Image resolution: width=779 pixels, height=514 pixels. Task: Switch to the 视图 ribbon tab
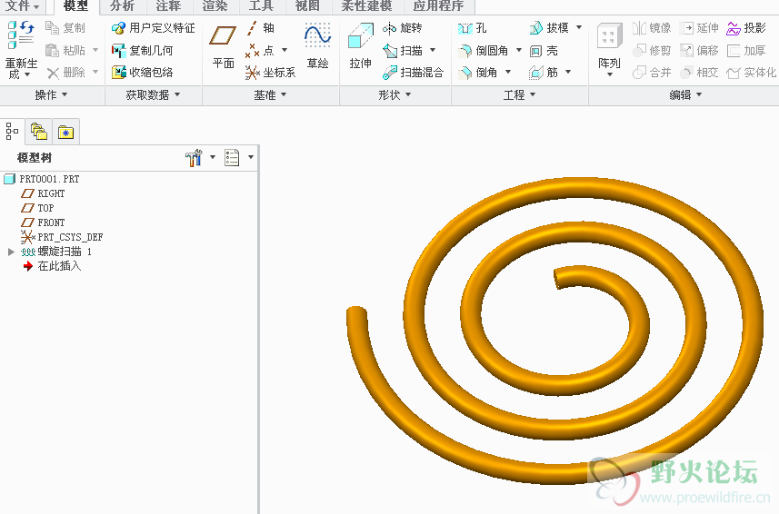coord(307,6)
